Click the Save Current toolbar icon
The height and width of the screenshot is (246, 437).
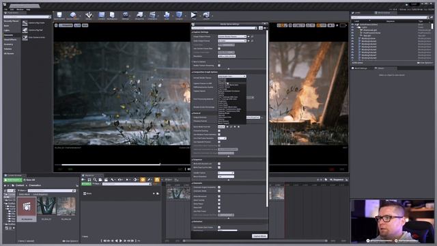click(x=59, y=15)
